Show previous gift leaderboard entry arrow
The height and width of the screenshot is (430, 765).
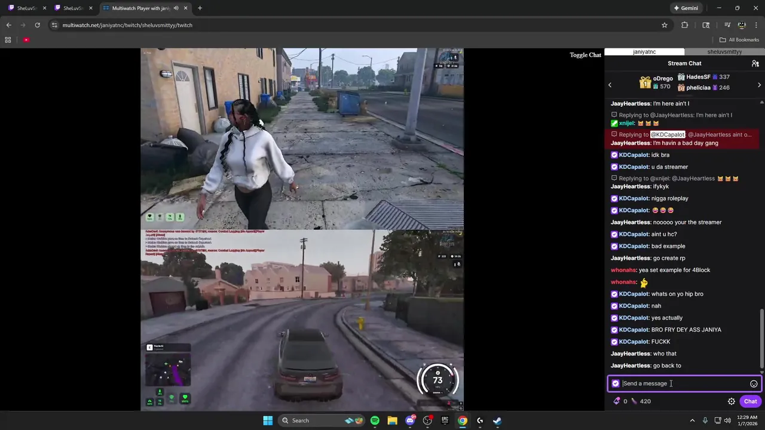pos(610,85)
